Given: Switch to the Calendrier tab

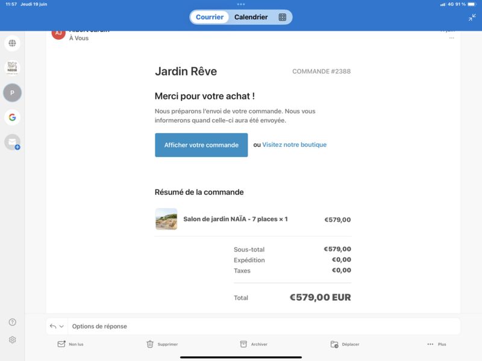Looking at the screenshot, I should (251, 17).
